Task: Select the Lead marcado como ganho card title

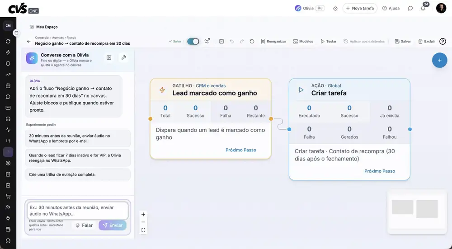Action: click(x=214, y=93)
